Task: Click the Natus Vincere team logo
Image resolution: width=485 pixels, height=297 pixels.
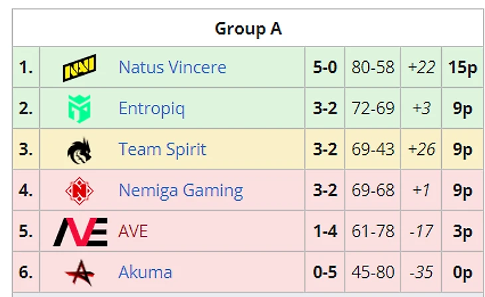Action: click(79, 68)
